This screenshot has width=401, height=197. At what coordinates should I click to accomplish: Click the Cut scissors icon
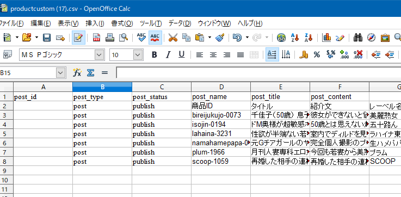tap(173, 38)
